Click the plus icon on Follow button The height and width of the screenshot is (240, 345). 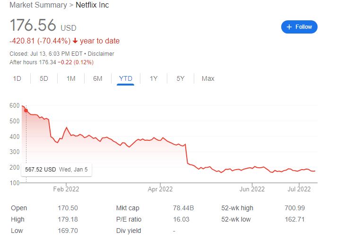pos(289,27)
